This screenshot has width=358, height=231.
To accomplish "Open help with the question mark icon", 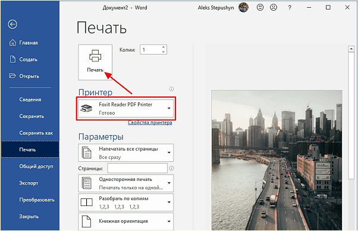I will [x=290, y=8].
